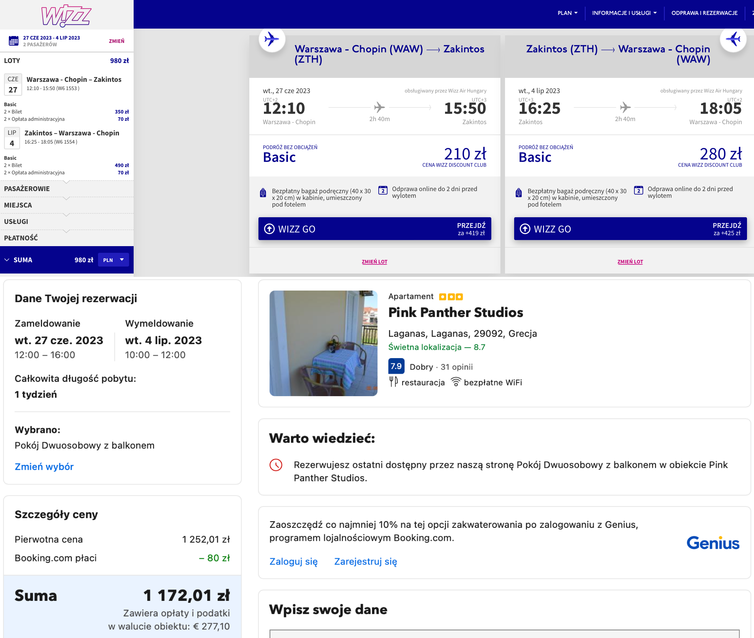This screenshot has width=754, height=638.
Task: Open ODPRAWA I REZERWACJE menu item
Action: pos(704,13)
